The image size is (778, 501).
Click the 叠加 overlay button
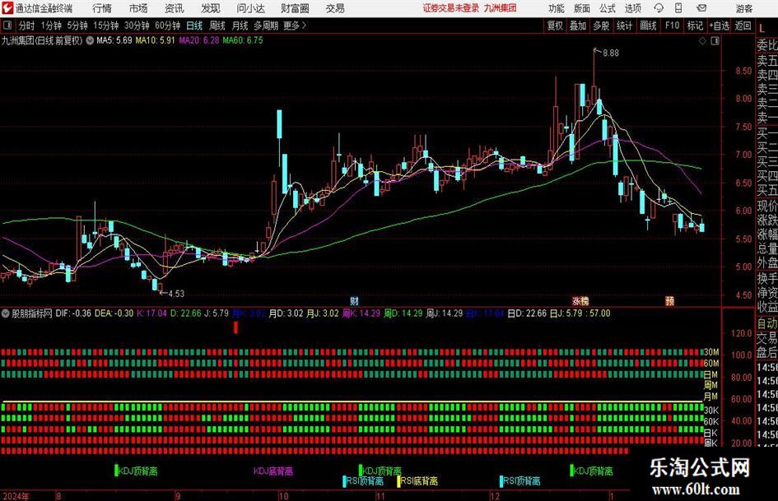578,26
